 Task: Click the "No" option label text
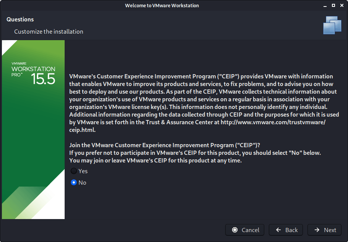[x=82, y=182]
